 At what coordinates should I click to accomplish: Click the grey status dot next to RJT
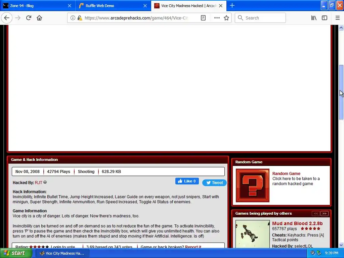tap(45, 182)
